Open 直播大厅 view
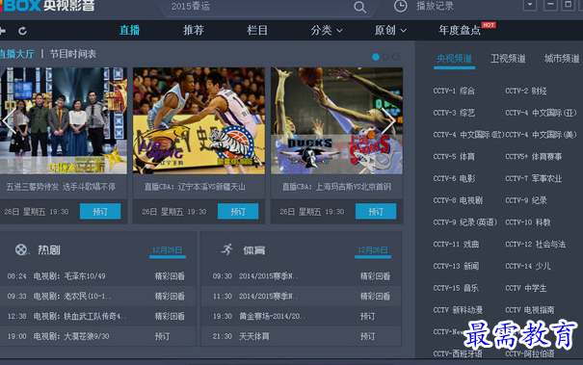This screenshot has height=365, width=583. [x=17, y=54]
